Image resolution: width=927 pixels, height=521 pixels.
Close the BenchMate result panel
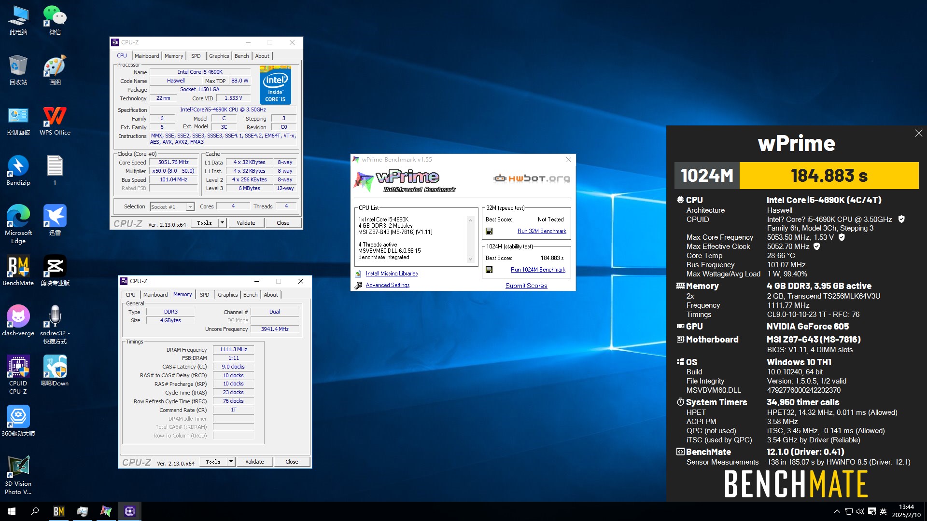[918, 133]
